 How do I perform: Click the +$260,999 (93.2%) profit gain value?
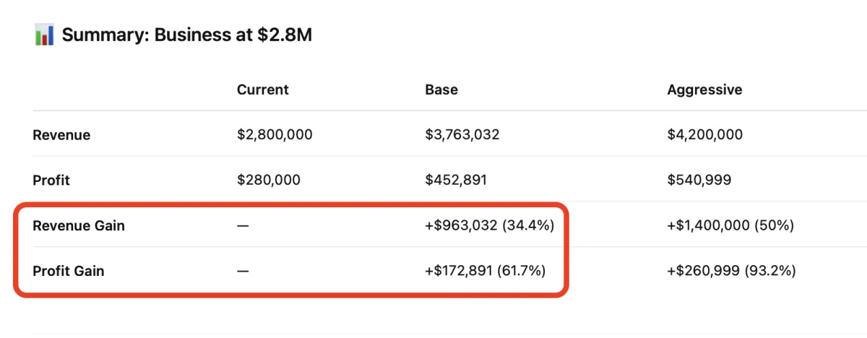(731, 271)
